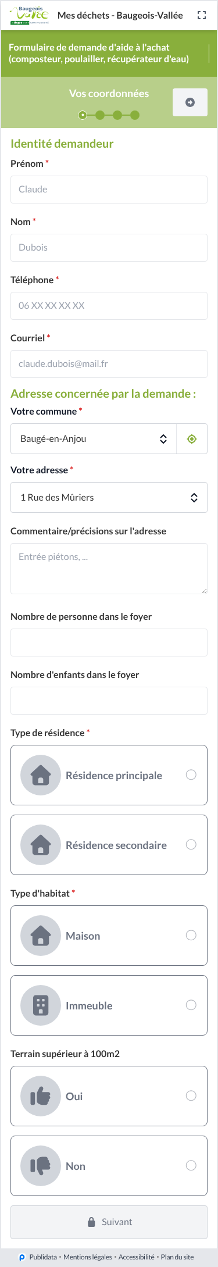Click the Suivant button
Image resolution: width=218 pixels, height=1267 pixels.
click(109, 1222)
